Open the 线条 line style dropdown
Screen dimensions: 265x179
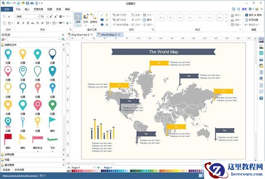tap(236, 20)
